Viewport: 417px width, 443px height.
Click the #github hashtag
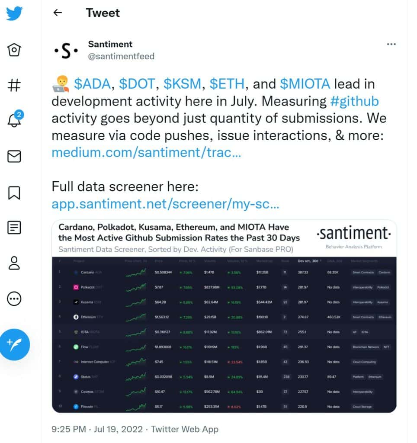(x=354, y=101)
